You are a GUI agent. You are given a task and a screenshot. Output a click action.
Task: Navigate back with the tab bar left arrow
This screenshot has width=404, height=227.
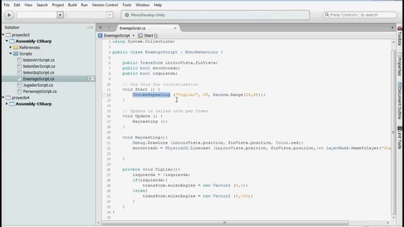tap(100, 28)
